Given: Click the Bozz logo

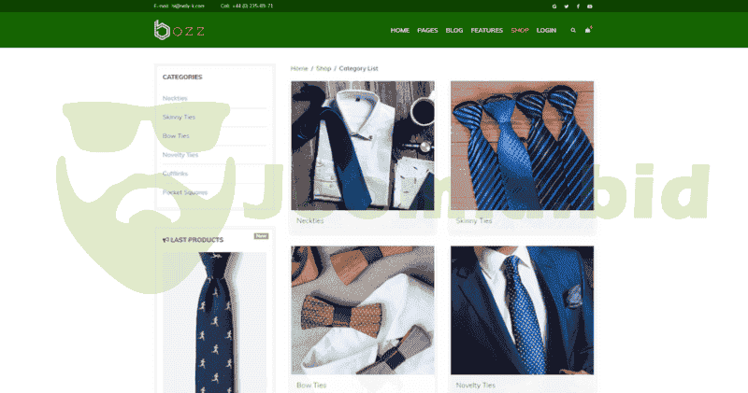Looking at the screenshot, I should (180, 30).
